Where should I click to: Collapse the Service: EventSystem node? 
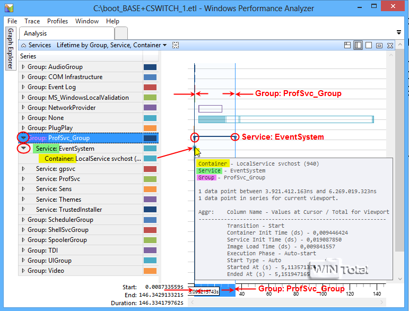(23, 149)
